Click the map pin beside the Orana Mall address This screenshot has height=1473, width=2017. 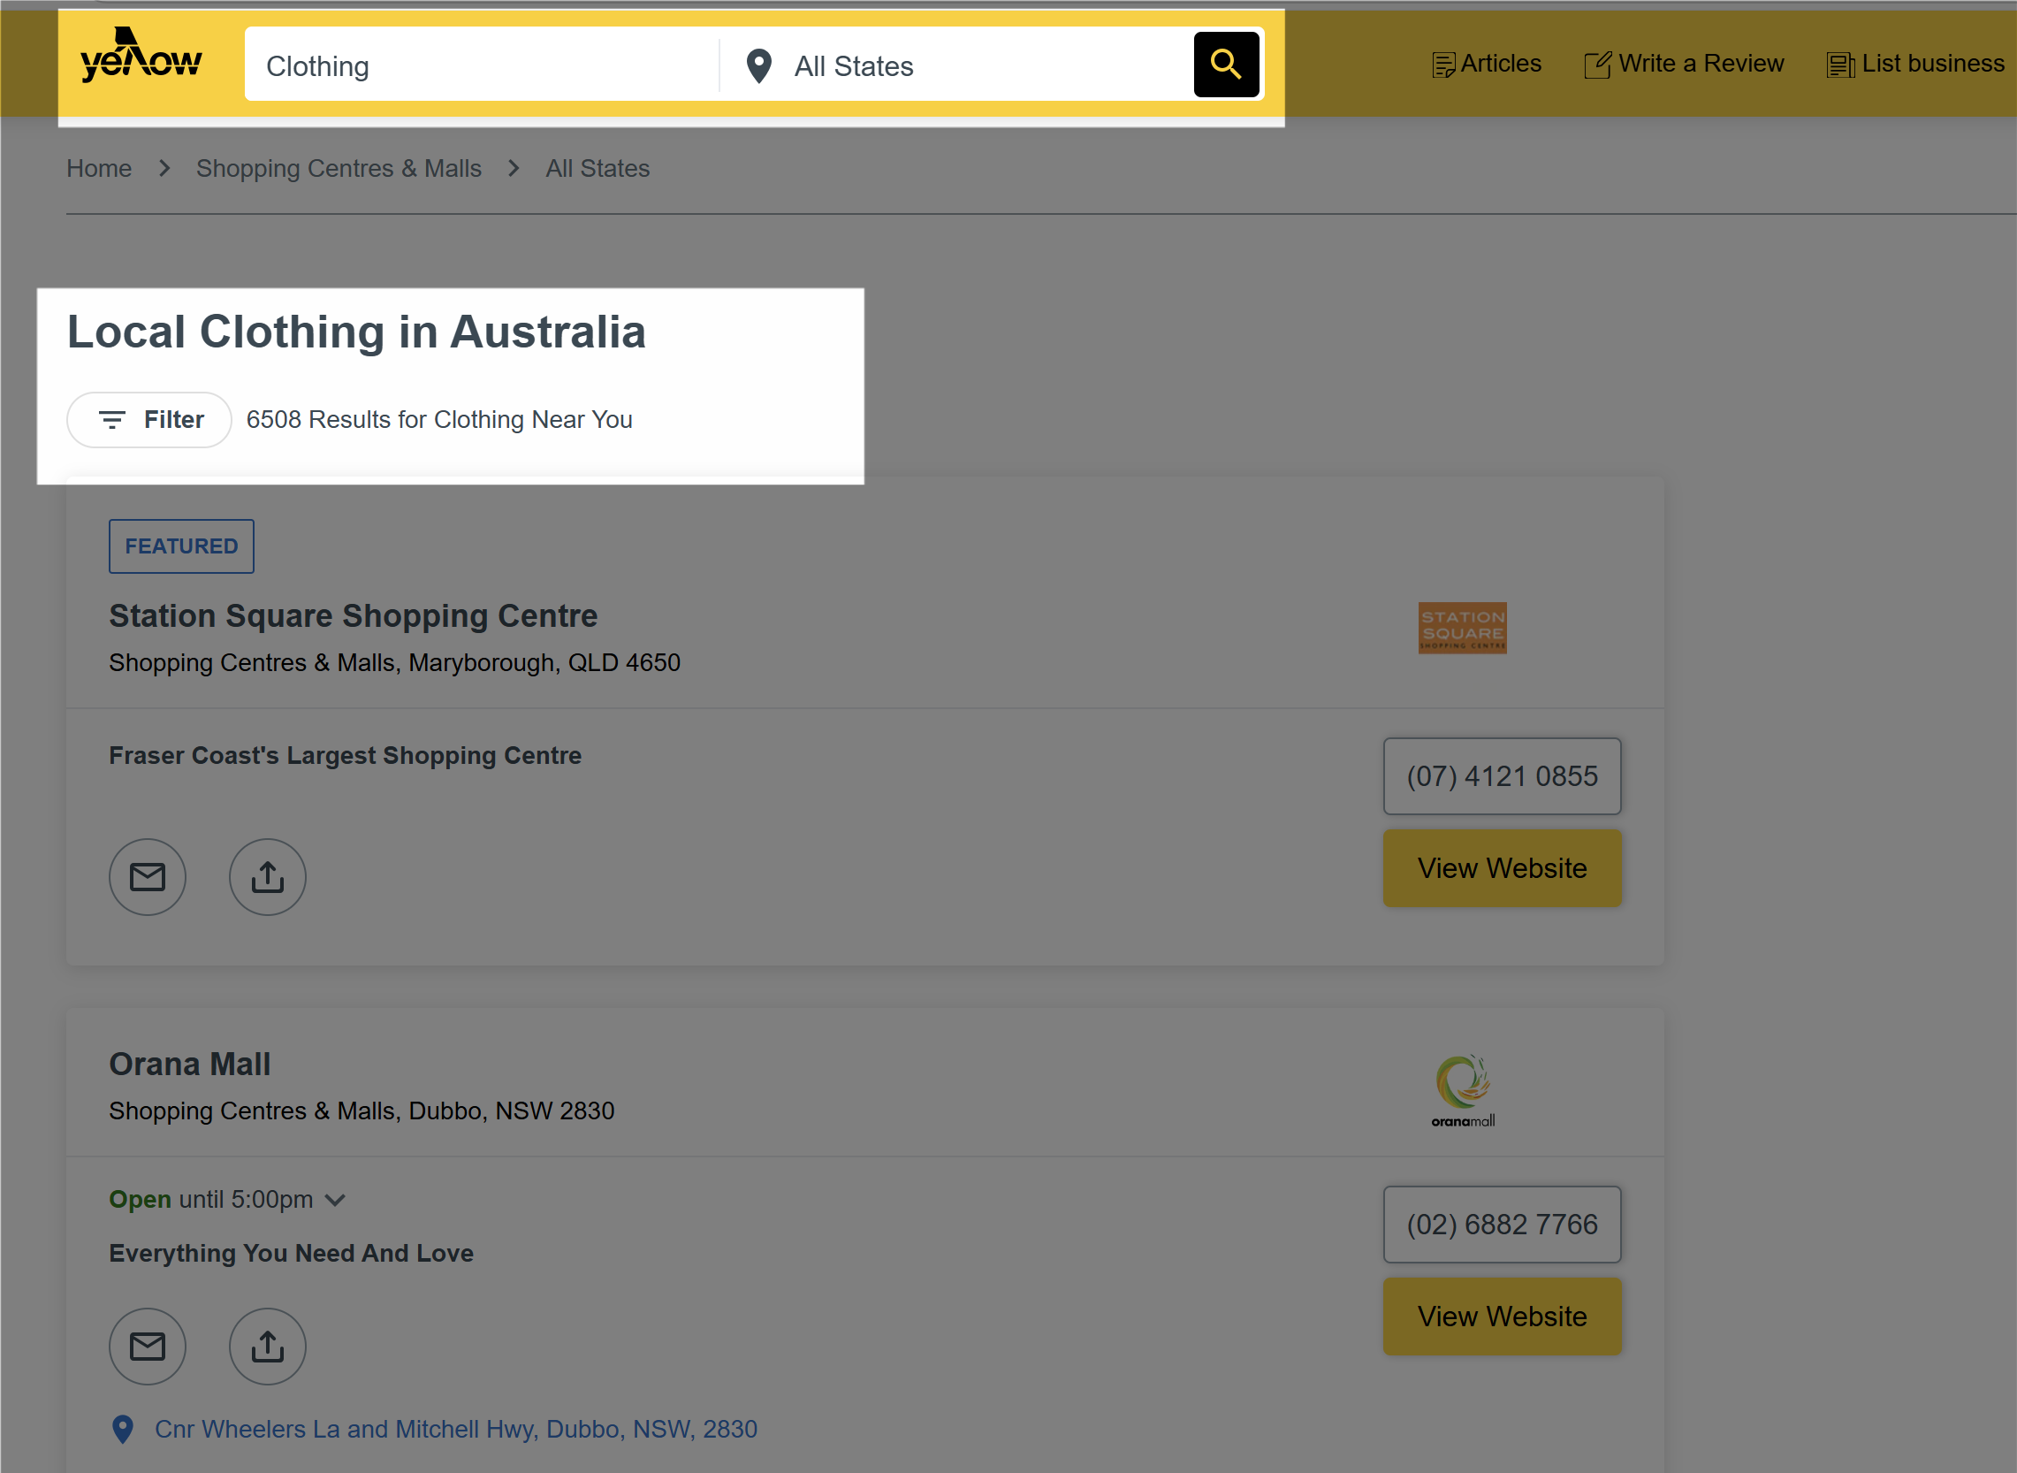[x=123, y=1429]
